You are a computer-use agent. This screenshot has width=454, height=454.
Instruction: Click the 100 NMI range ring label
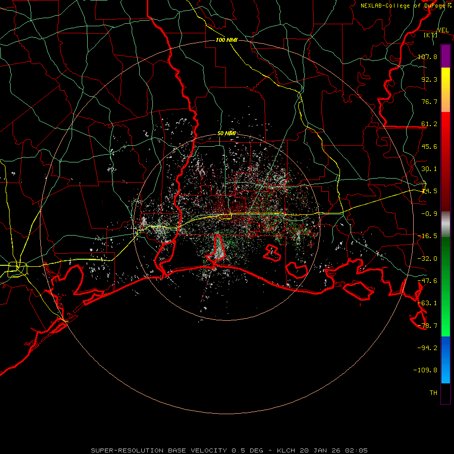(x=226, y=40)
